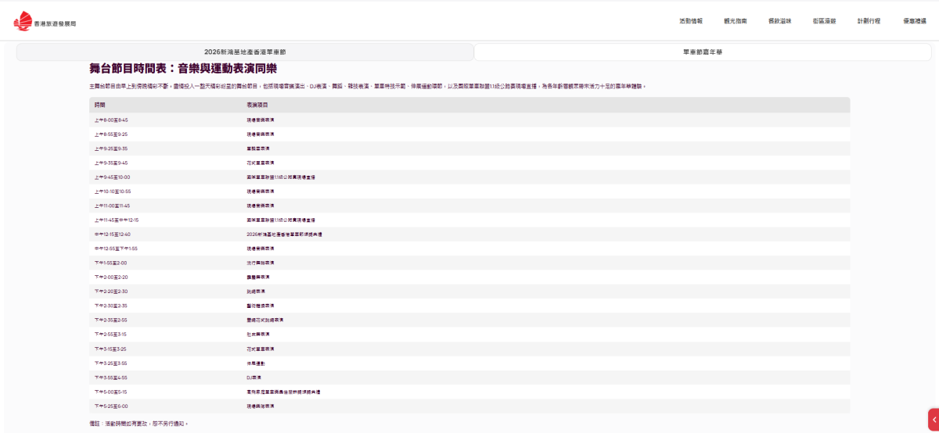Viewport: 939px width, 433px height.
Task: Open the 計劃行程 menu
Action: coord(869,21)
